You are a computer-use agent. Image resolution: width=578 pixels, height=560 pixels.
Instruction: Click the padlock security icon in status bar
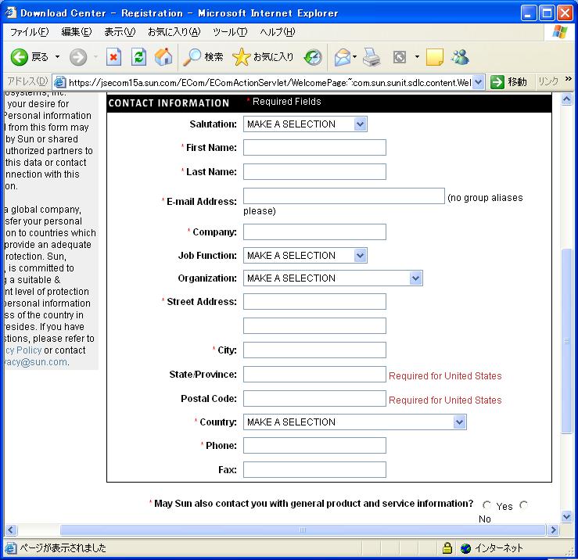447,548
